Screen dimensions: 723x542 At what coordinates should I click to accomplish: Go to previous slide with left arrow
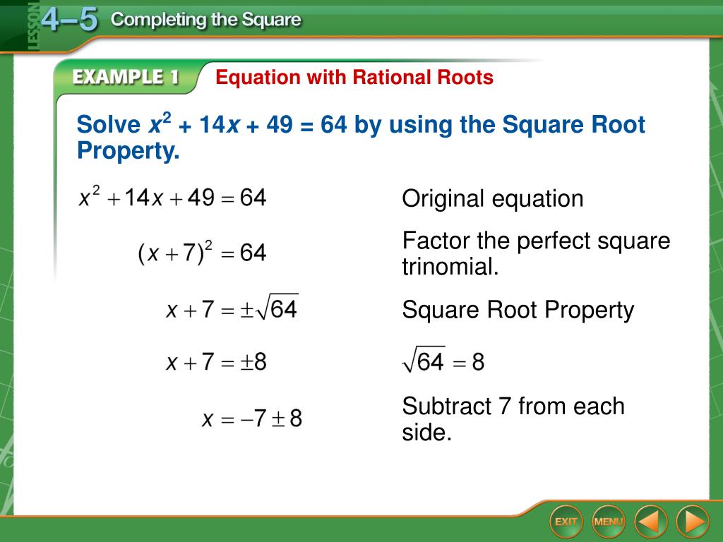click(650, 522)
